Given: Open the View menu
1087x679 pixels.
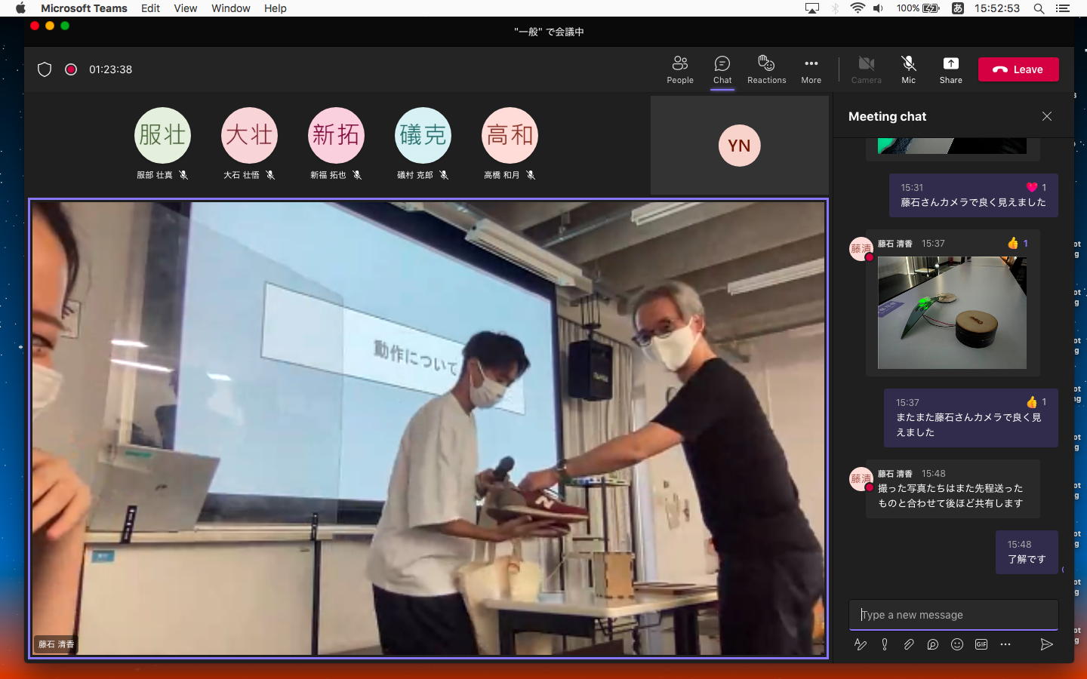Looking at the screenshot, I should click(x=185, y=8).
